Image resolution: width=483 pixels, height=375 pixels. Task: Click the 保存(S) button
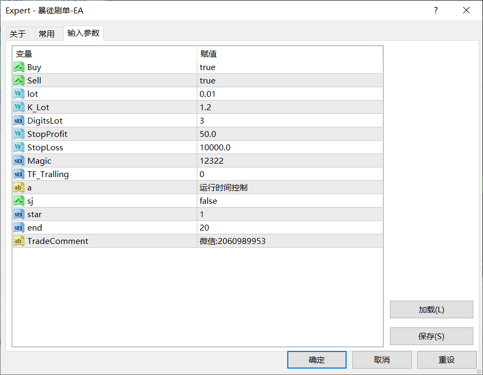431,336
